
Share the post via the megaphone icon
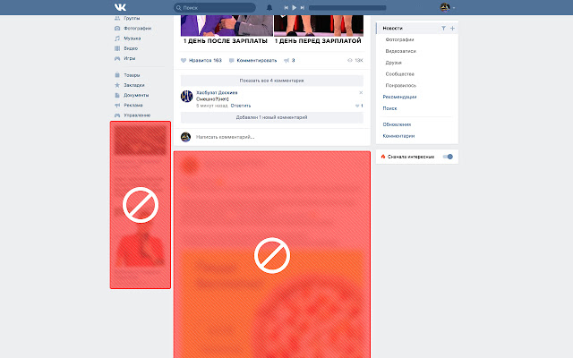(x=286, y=61)
